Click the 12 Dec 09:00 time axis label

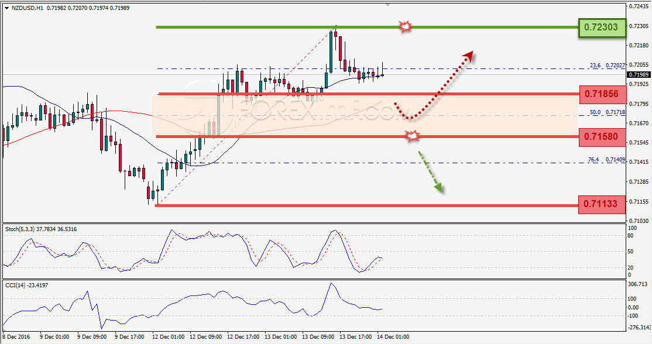click(x=206, y=336)
